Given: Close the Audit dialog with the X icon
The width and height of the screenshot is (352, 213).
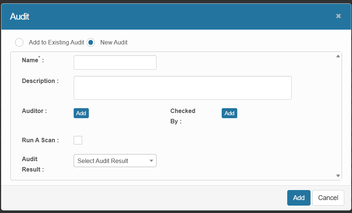Looking at the screenshot, I should pyautogui.click(x=338, y=16).
